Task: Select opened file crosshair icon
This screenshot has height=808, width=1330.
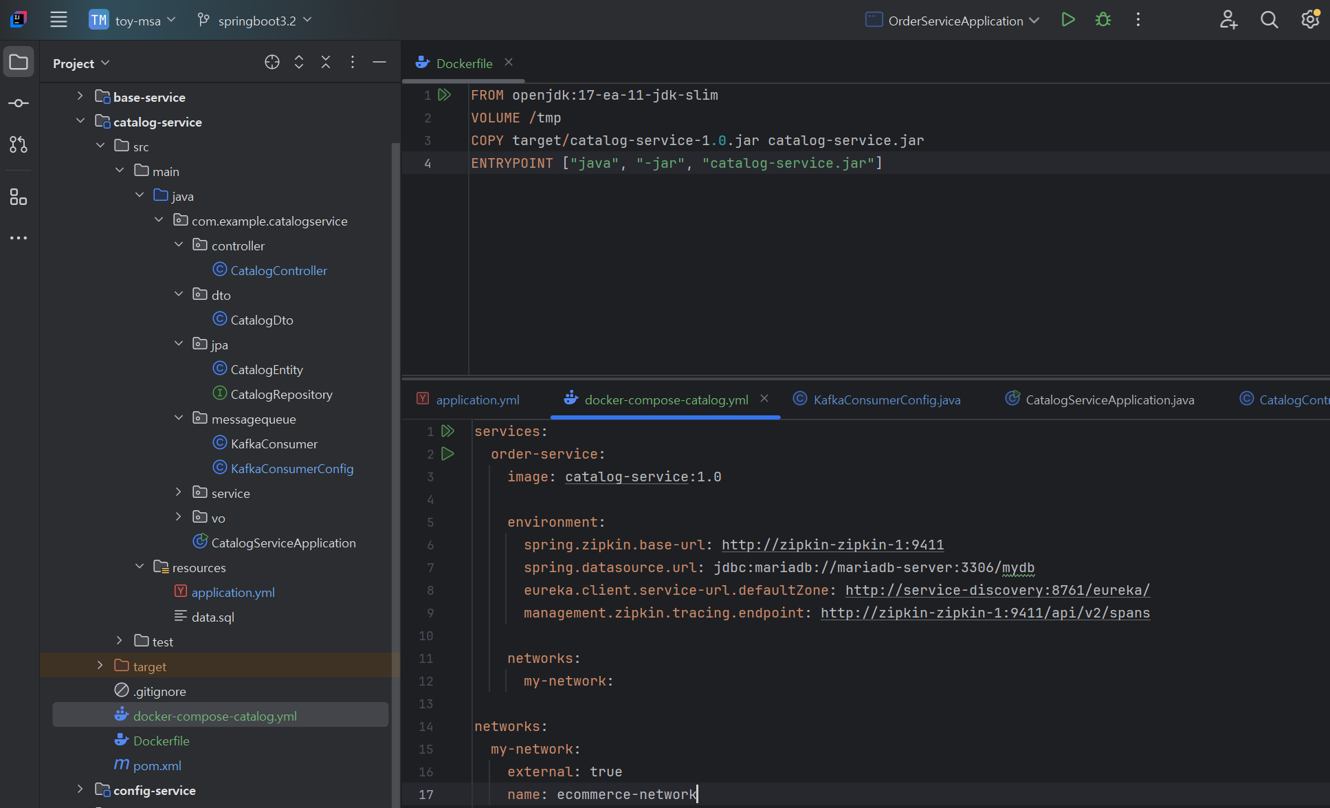Action: tap(272, 63)
